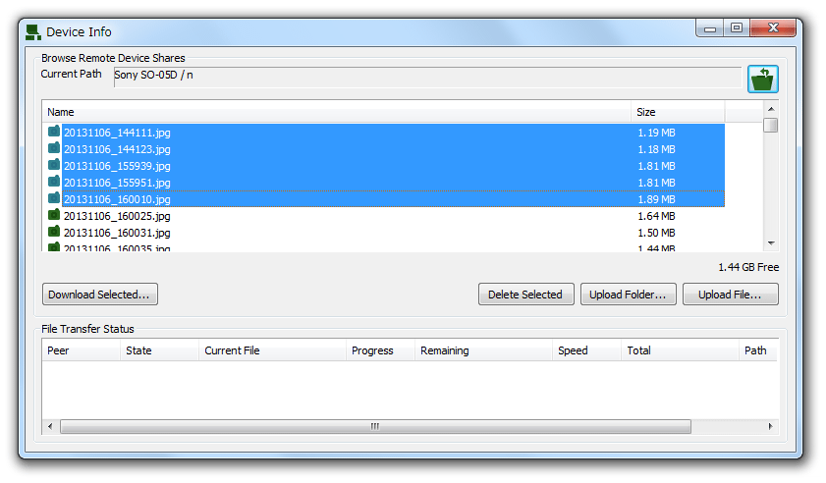The width and height of the screenshot is (826, 483).
Task: Click the Peer column header
Action: point(82,350)
